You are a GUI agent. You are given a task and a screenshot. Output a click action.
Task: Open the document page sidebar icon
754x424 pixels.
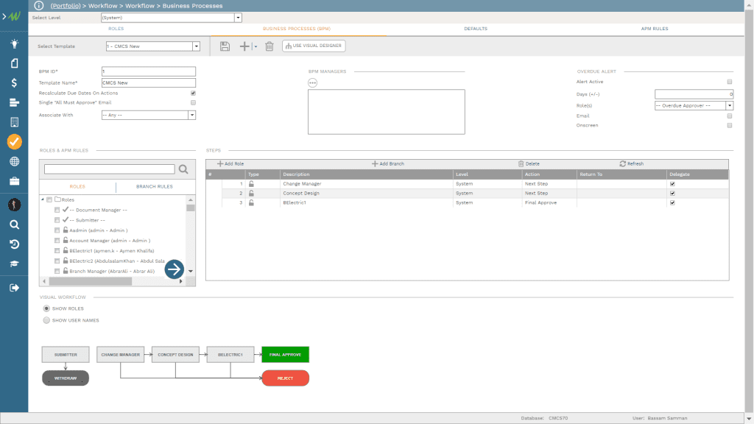pos(15,63)
